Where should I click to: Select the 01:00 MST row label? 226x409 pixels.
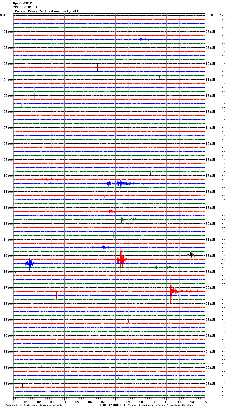point(8,32)
